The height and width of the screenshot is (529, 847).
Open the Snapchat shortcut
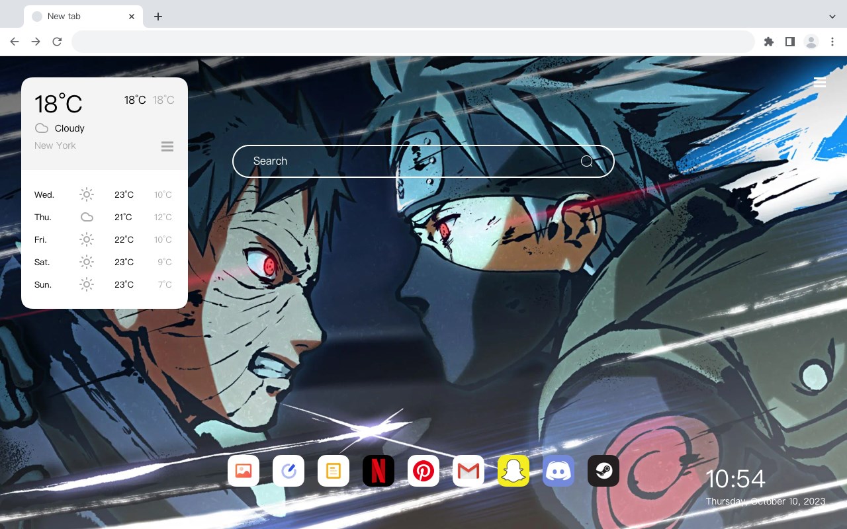click(x=513, y=471)
